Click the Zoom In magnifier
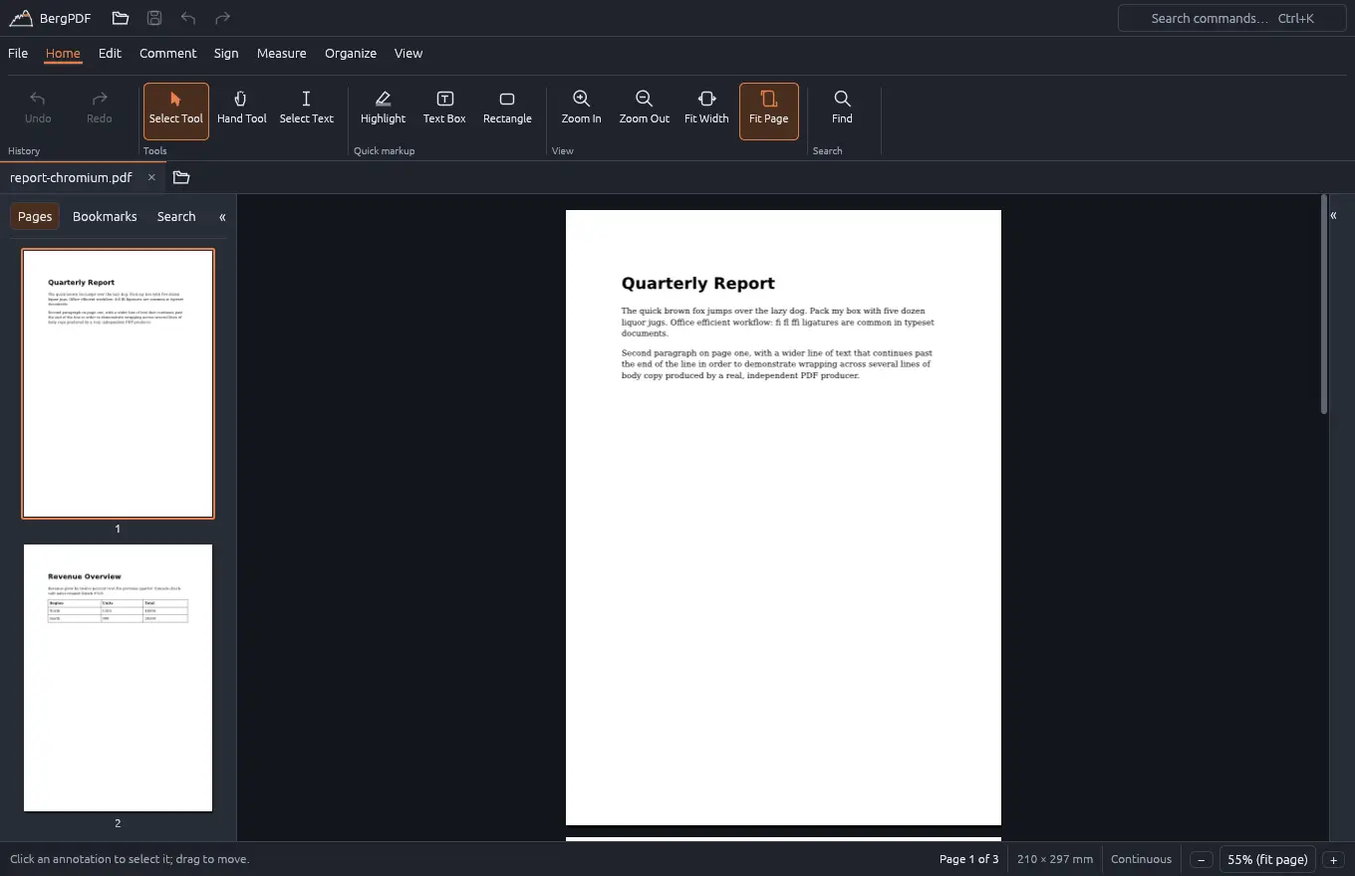This screenshot has width=1355, height=876. tap(581, 110)
